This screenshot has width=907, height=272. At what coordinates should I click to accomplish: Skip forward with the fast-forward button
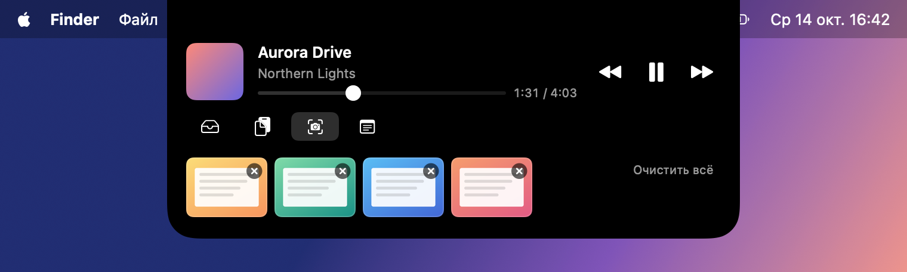(x=702, y=72)
